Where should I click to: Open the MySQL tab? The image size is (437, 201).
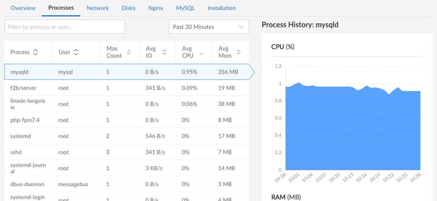(x=185, y=8)
